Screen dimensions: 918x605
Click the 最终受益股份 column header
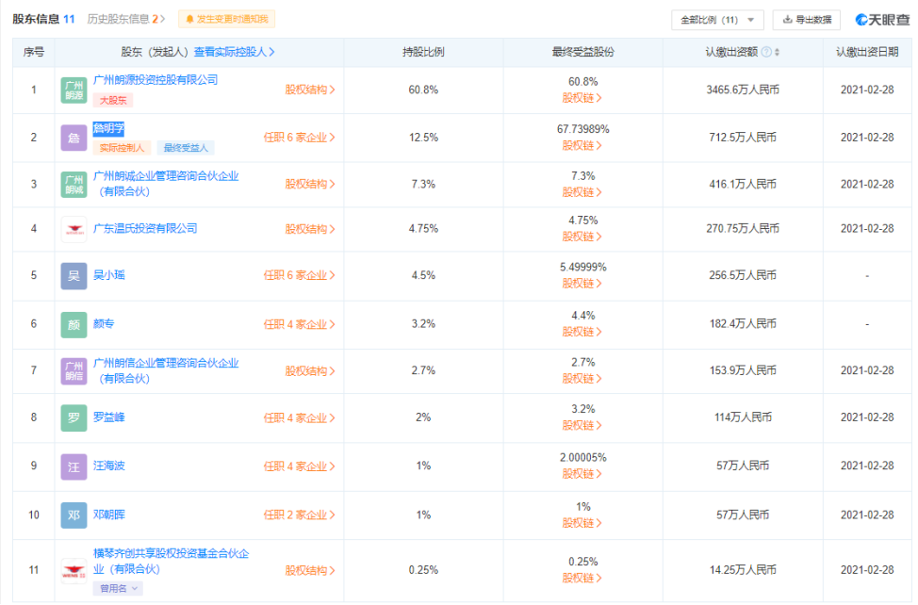click(583, 52)
